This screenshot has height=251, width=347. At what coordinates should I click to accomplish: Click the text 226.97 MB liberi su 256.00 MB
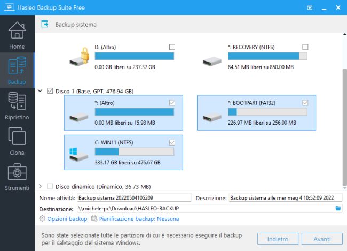pos(262,123)
